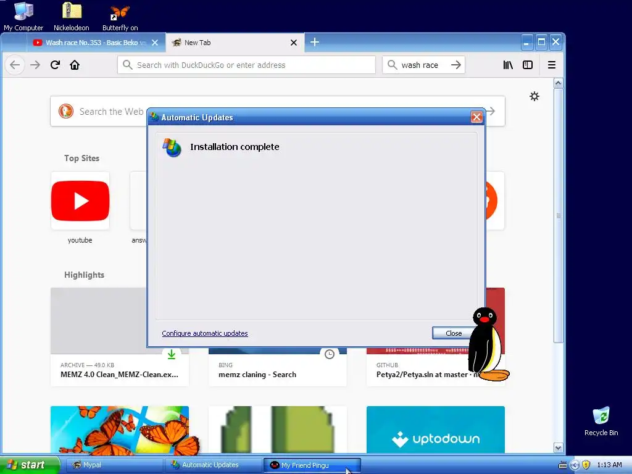Close the Wash race No.353 tab
The width and height of the screenshot is (632, 474).
coord(155,43)
